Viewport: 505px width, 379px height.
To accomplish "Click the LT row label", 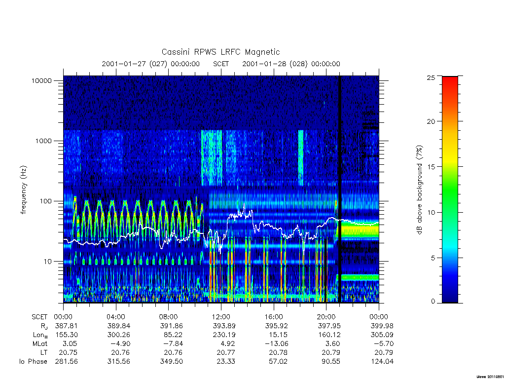I will coord(44,352).
